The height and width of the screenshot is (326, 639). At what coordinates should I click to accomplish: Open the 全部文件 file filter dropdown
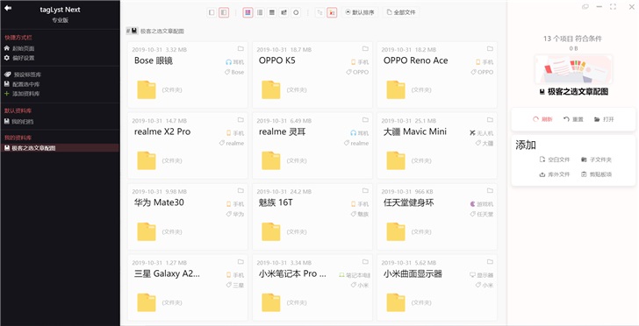tap(401, 12)
